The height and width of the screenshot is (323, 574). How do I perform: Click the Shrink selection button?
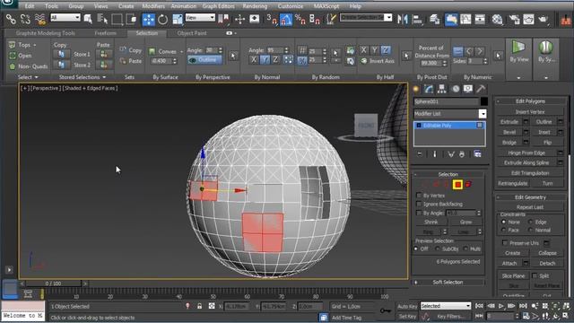coord(431,222)
